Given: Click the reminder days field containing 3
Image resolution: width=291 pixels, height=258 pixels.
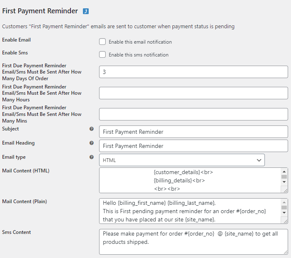Looking at the screenshot, I should (x=194, y=72).
